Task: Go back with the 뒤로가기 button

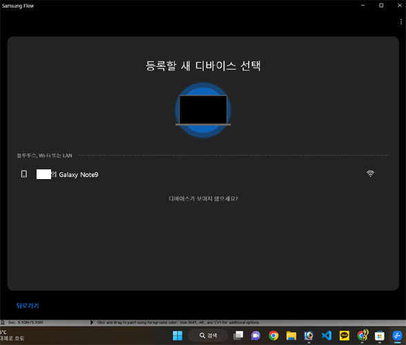Action: 28,306
